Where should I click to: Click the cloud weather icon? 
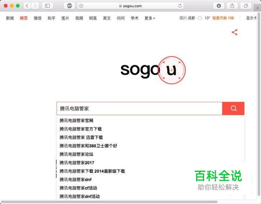pyautogui.click(x=200, y=18)
